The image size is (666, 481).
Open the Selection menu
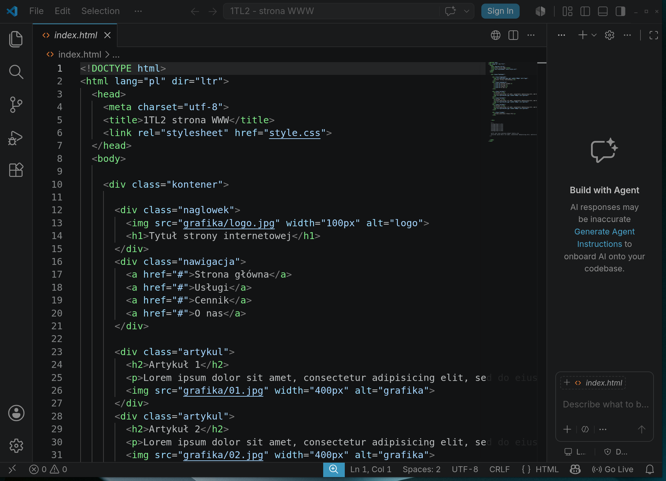(100, 11)
